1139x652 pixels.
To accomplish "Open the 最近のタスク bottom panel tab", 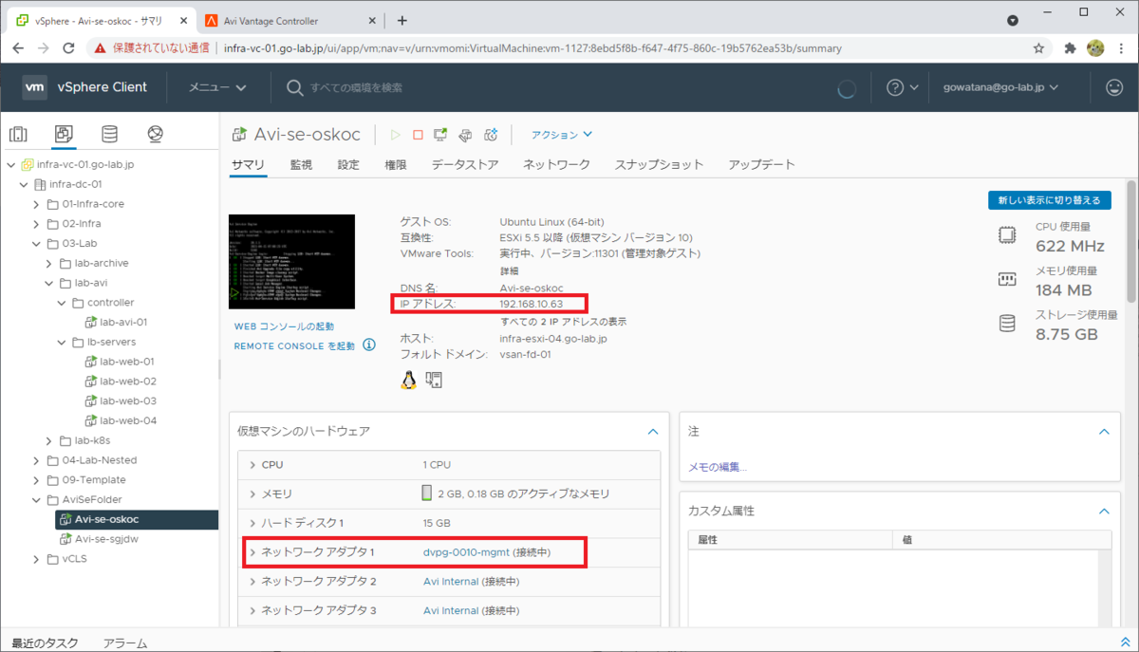I will tap(45, 643).
